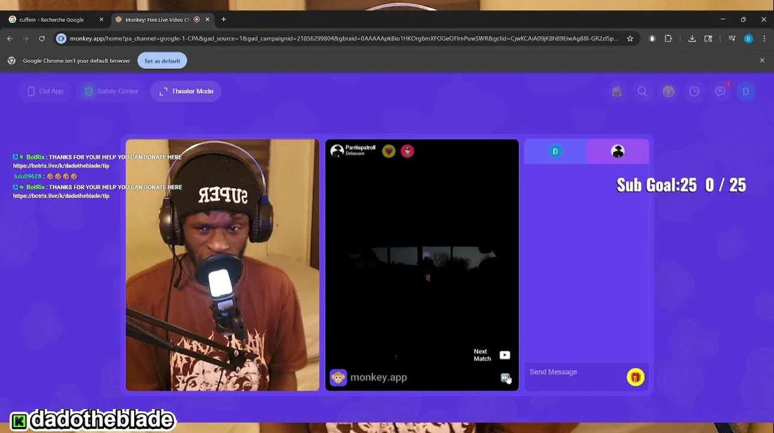Send a gift via yellow gift icon
The height and width of the screenshot is (433, 774).
635,377
